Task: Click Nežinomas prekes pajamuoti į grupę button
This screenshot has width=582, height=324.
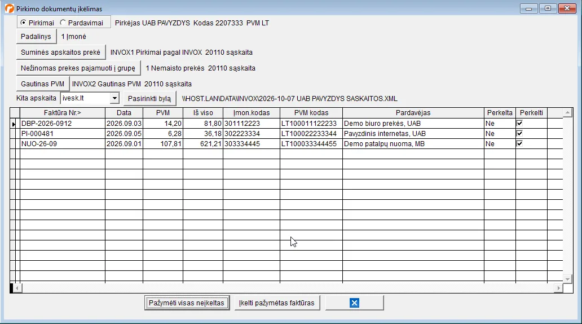Action: (x=78, y=68)
